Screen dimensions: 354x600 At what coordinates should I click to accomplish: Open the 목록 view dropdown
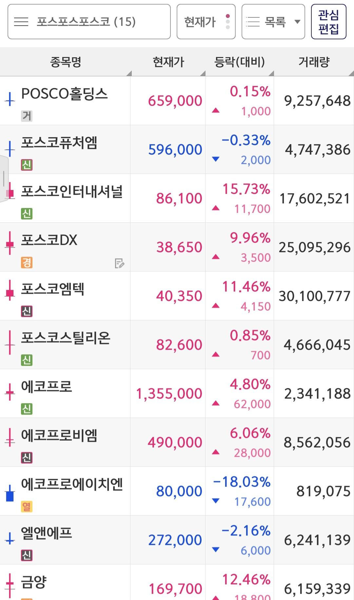273,22
